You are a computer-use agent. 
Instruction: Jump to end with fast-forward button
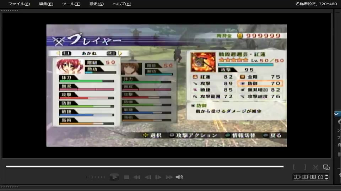(169, 177)
